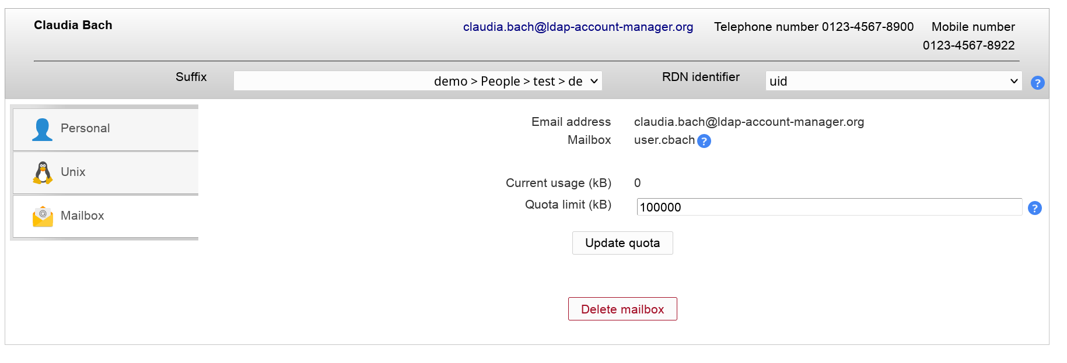The height and width of the screenshot is (363, 1067).
Task: Open help for Quota limit field
Action: point(1034,208)
